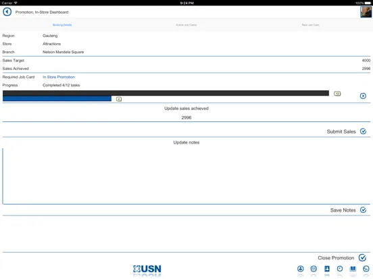Select the dark total-tasks progress bar
This screenshot has height=279, width=373.
pos(166,93)
